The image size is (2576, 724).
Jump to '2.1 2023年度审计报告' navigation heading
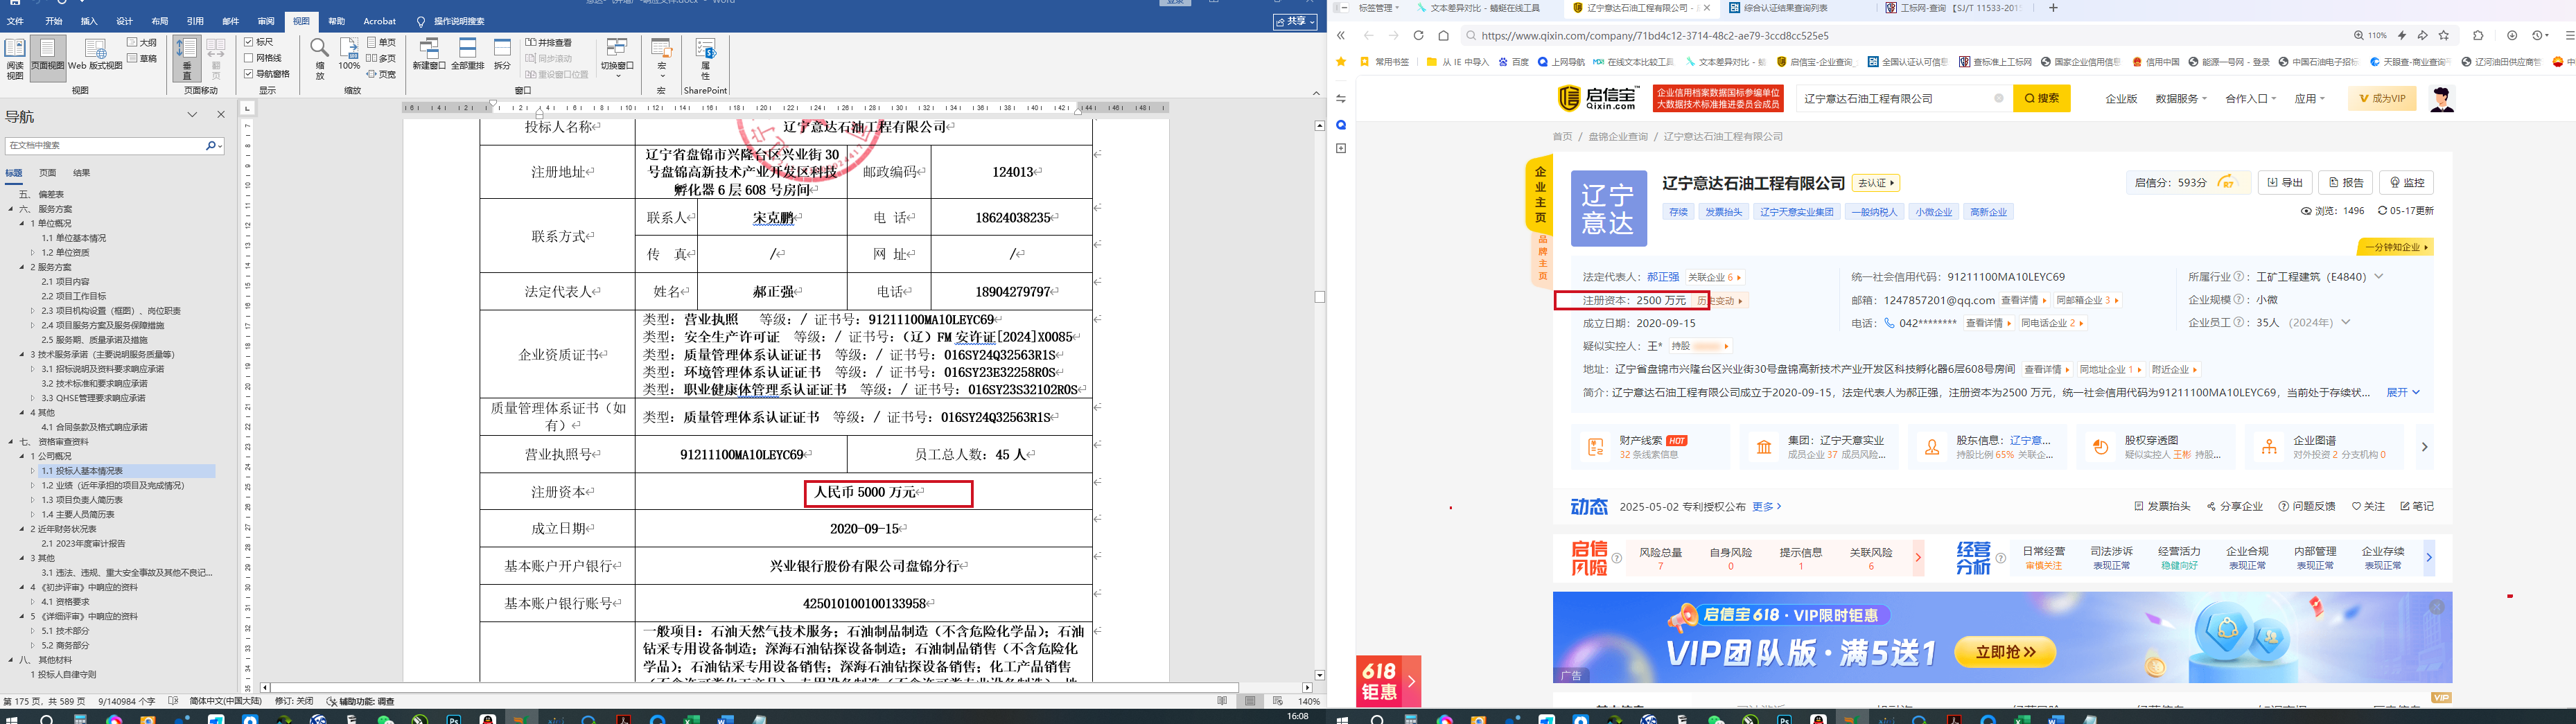pos(83,544)
